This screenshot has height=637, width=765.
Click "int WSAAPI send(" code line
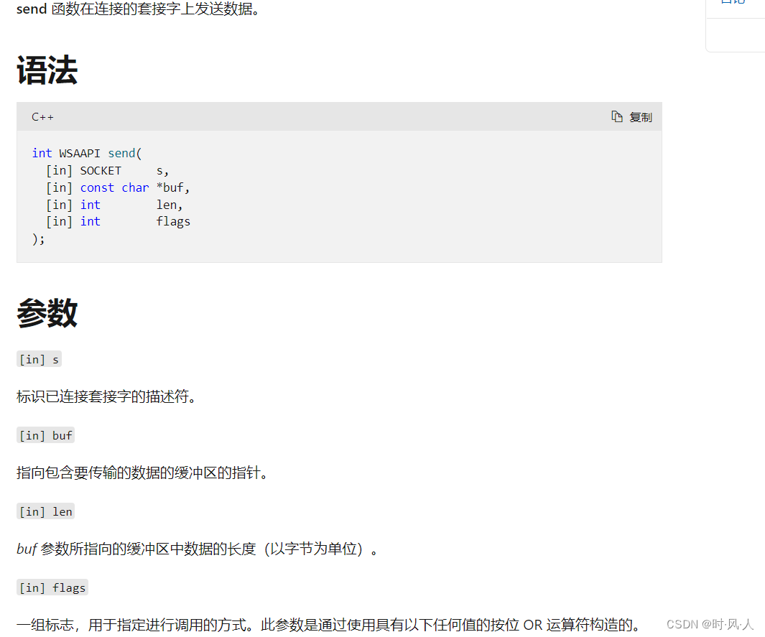coord(87,153)
